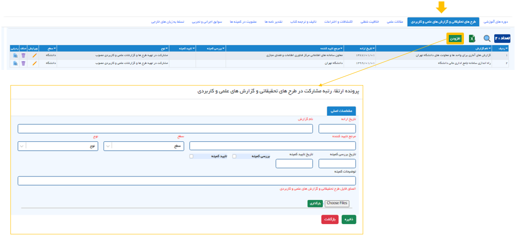The image size is (515, 250).
Task: Click the Excel export icon
Action: tap(471, 38)
